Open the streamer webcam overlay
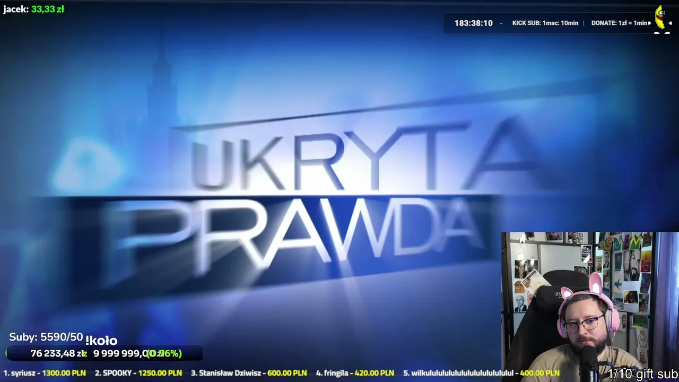Screen dimensions: 679x382 [590, 307]
